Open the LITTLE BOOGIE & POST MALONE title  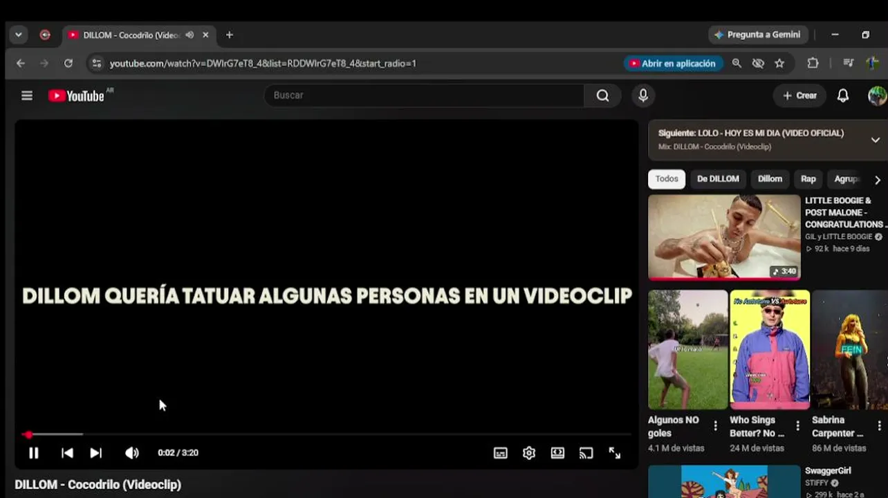click(x=845, y=212)
